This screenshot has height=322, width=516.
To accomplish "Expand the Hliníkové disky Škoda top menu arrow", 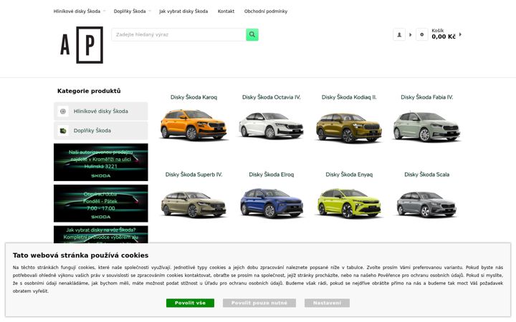I will 105,11.
